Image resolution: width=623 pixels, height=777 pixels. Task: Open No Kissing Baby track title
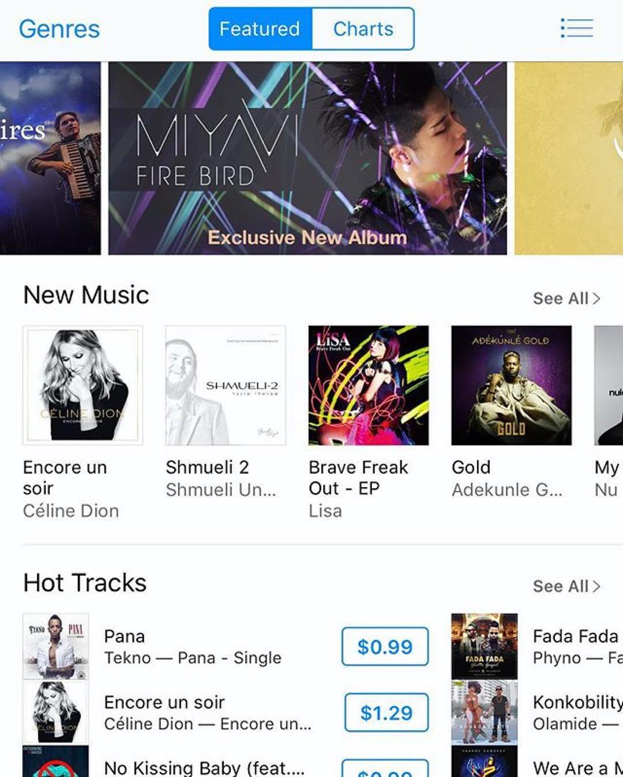[204, 768]
